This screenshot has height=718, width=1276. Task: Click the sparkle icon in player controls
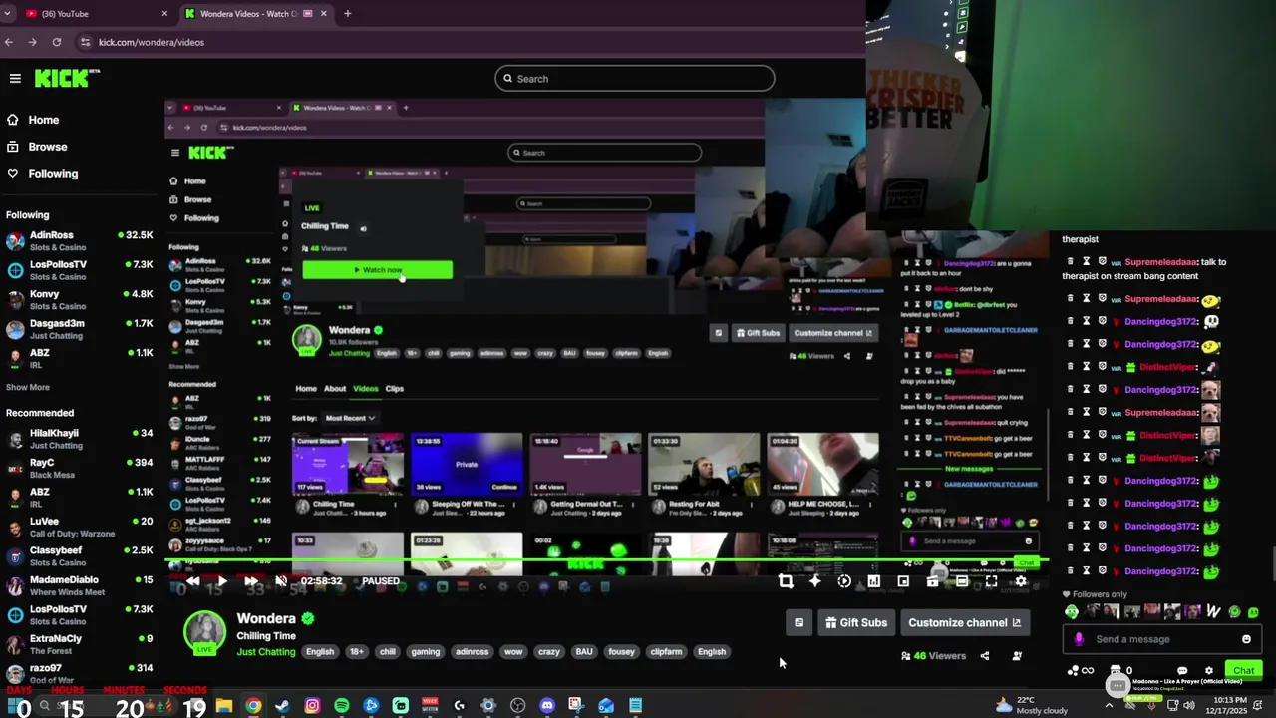[814, 581]
